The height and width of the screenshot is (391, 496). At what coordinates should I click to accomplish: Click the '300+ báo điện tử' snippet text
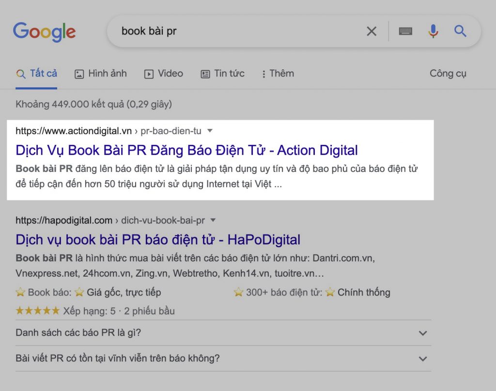(284, 292)
